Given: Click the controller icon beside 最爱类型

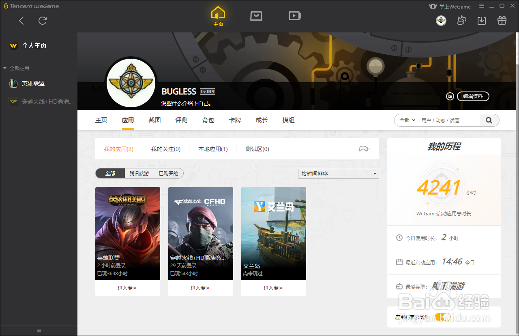Looking at the screenshot, I should [399, 287].
